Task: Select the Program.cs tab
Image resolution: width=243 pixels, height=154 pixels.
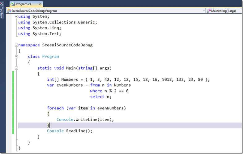Action: click(x=26, y=4)
